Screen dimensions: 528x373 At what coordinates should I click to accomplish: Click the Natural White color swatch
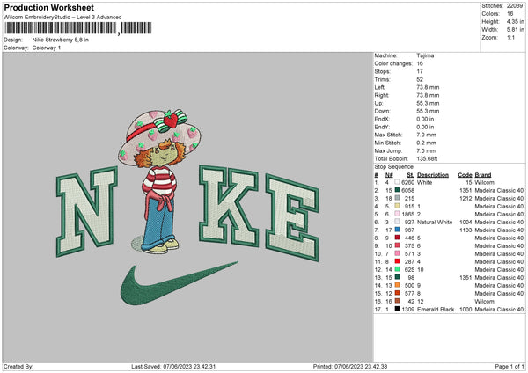tap(397, 222)
